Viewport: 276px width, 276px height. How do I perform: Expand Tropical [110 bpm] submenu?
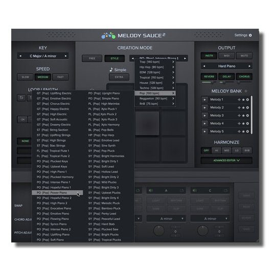pyautogui.click(x=155, y=78)
